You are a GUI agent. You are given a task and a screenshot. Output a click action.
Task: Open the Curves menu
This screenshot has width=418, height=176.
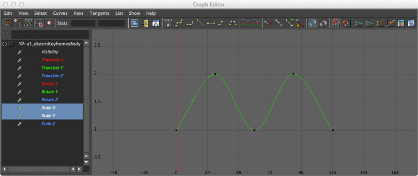tap(60, 13)
